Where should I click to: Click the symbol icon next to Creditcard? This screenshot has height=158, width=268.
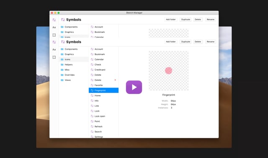coord(92,70)
